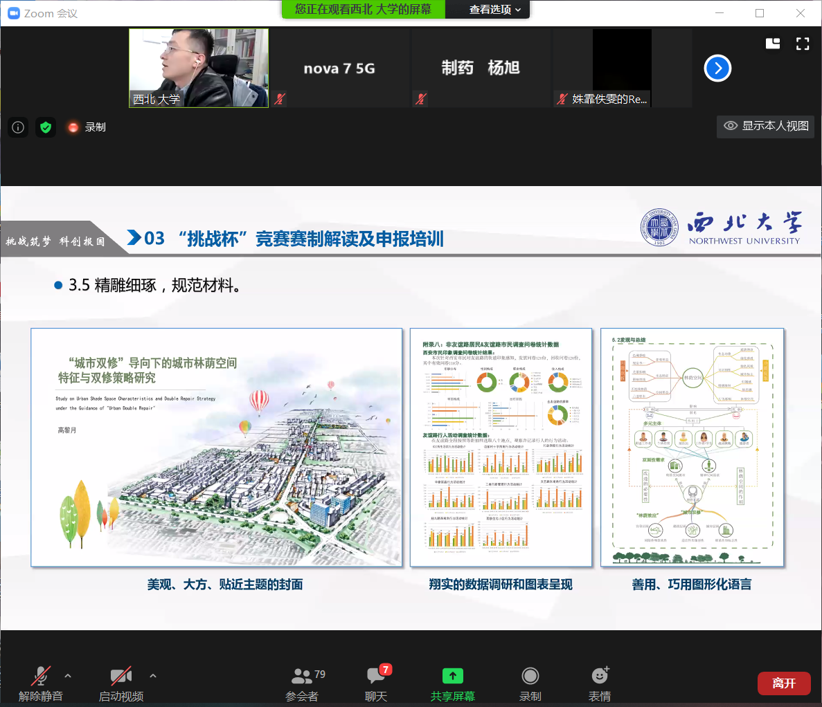Open the meeting information icon
This screenshot has height=707, width=822.
pyautogui.click(x=19, y=127)
